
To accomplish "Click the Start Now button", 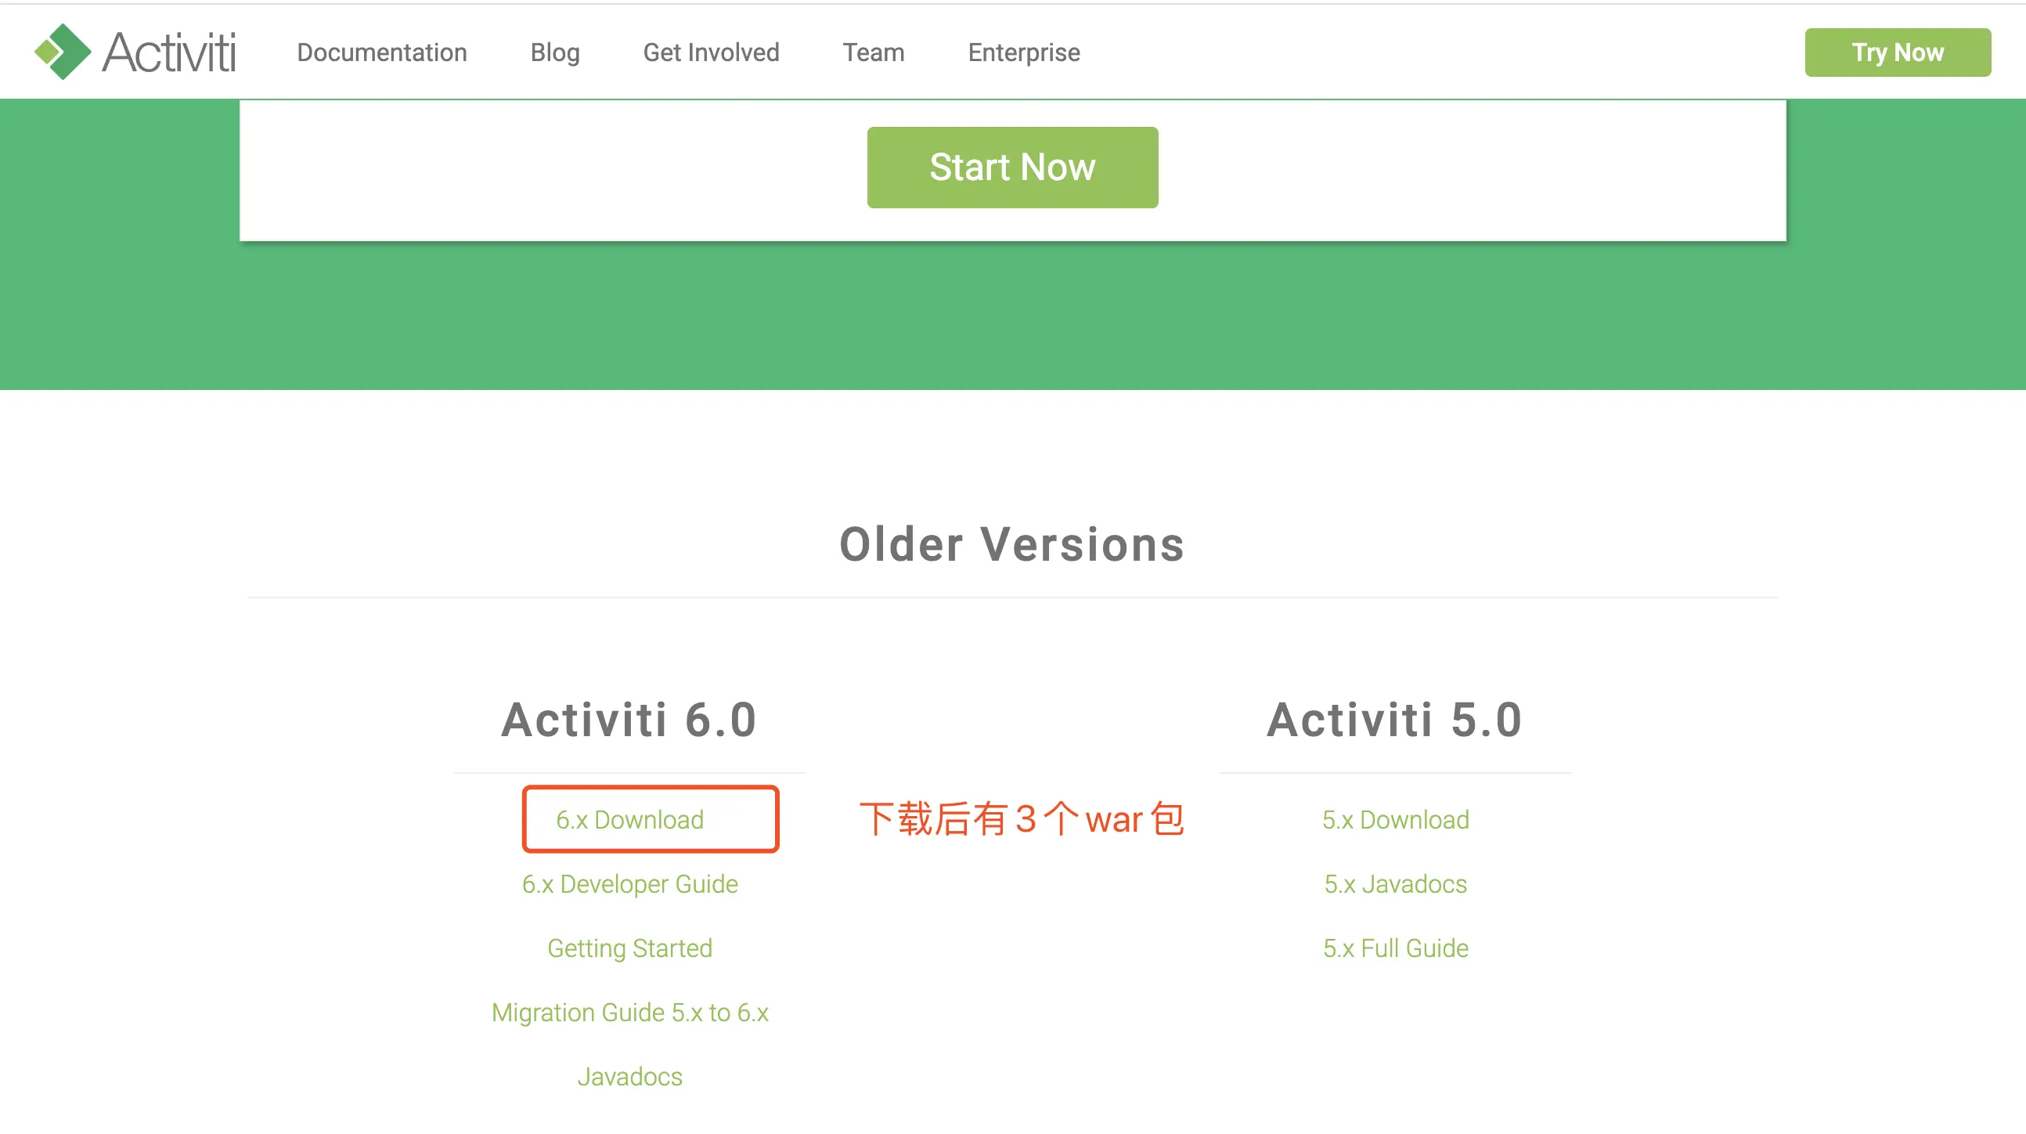I will pyautogui.click(x=1012, y=168).
